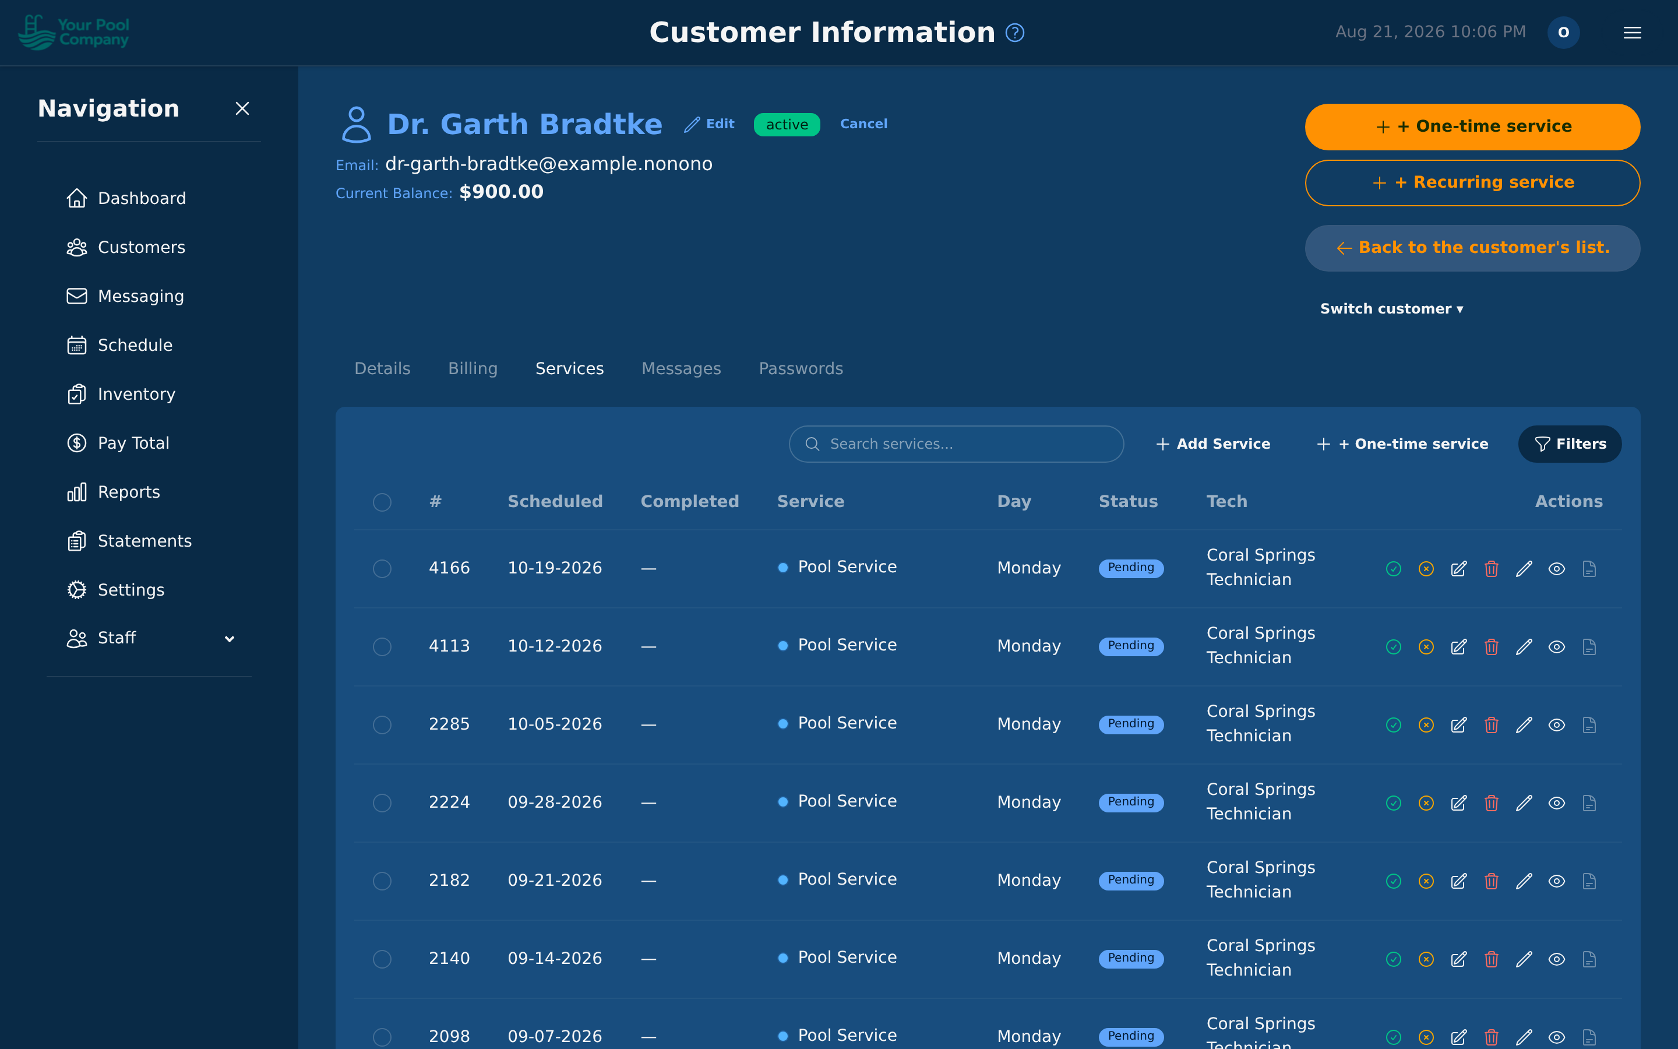Image resolution: width=1678 pixels, height=1049 pixels.
Task: Switch to the Billing tab
Action: tap(473, 368)
